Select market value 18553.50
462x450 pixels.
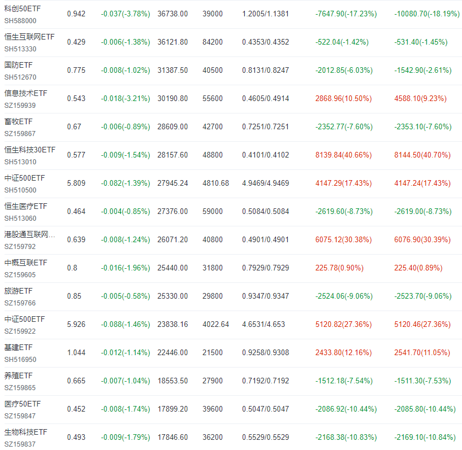172,381
